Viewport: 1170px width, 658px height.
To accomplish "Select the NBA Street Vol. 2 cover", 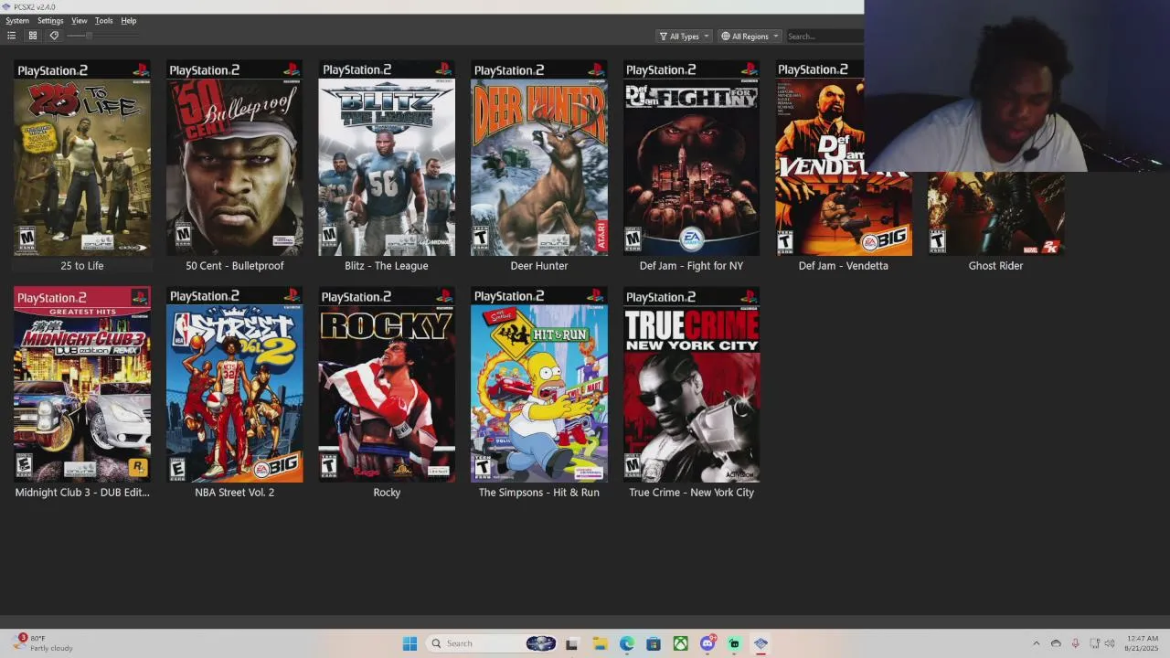I will pyautogui.click(x=234, y=385).
